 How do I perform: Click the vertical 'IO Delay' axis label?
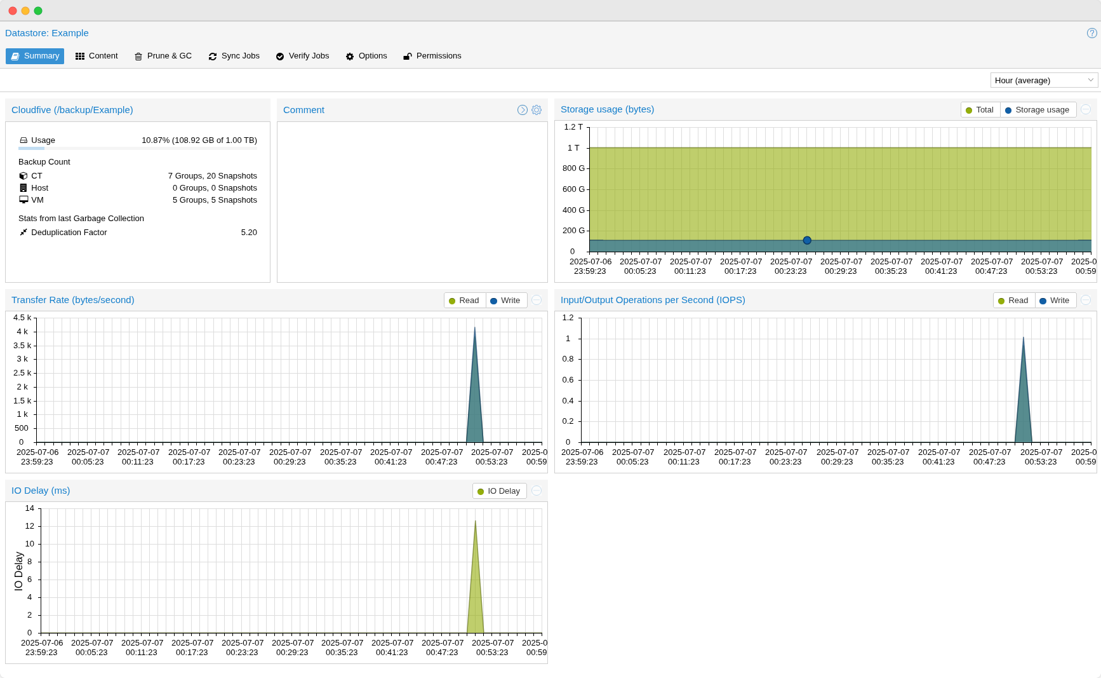pyautogui.click(x=18, y=571)
